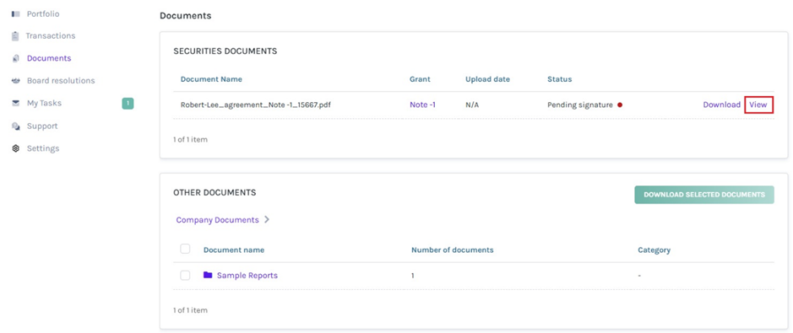Open the Support section
The image size is (793, 333).
[x=42, y=126]
